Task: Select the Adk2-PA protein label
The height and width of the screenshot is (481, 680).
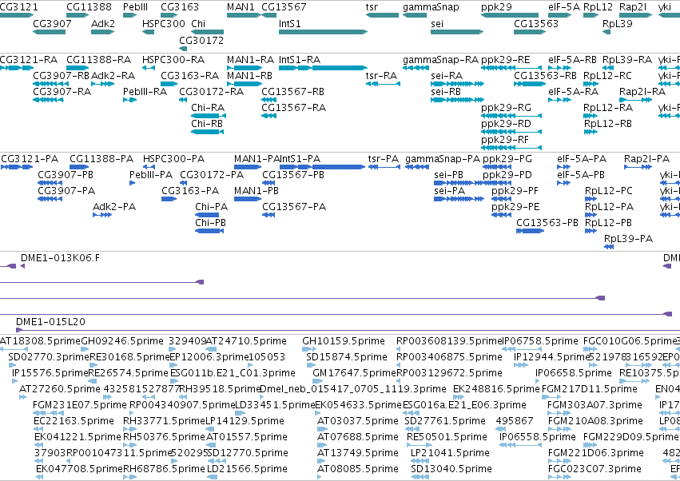Action: pos(114,206)
